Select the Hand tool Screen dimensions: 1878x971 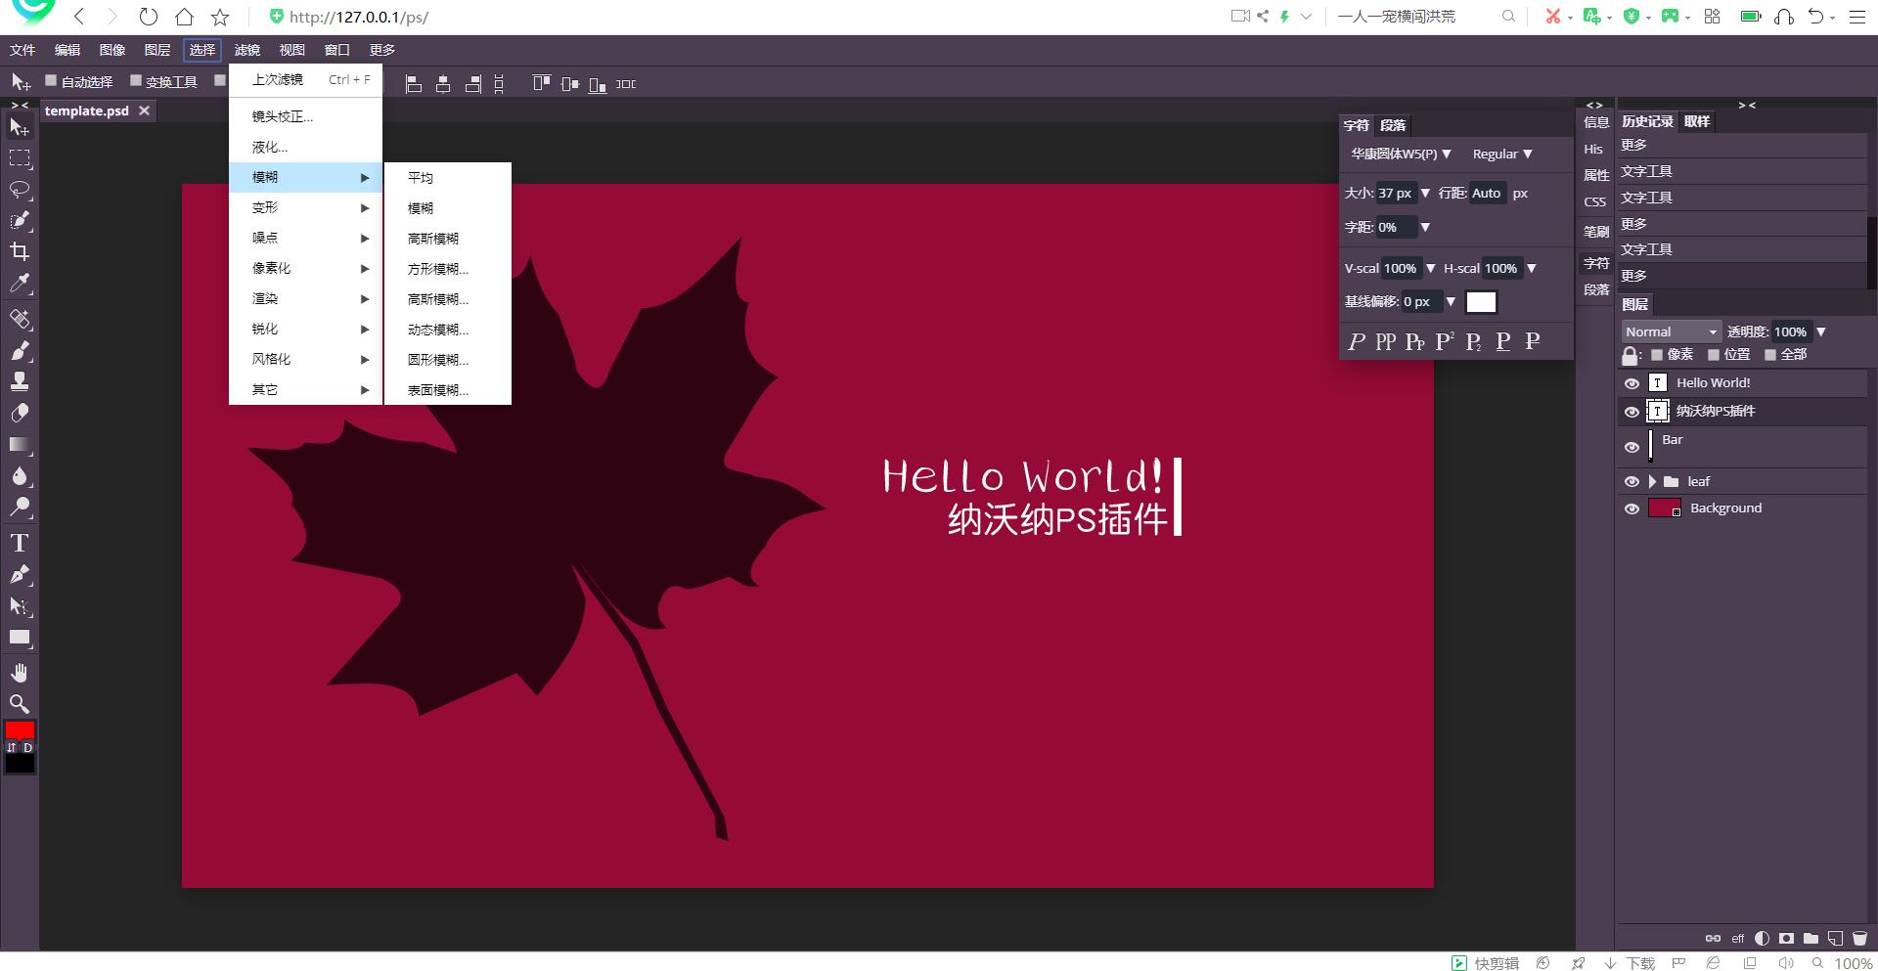point(20,673)
